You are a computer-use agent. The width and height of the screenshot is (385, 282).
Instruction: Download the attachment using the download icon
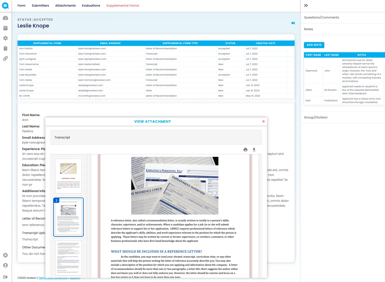coord(254,150)
